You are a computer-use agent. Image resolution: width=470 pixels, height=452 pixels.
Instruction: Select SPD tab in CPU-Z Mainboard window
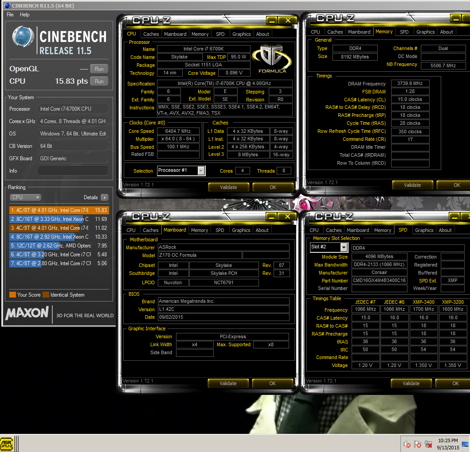pos(220,230)
